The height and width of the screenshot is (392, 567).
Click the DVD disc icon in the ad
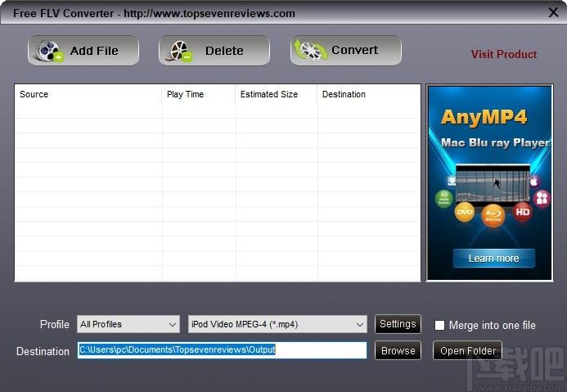coord(465,212)
